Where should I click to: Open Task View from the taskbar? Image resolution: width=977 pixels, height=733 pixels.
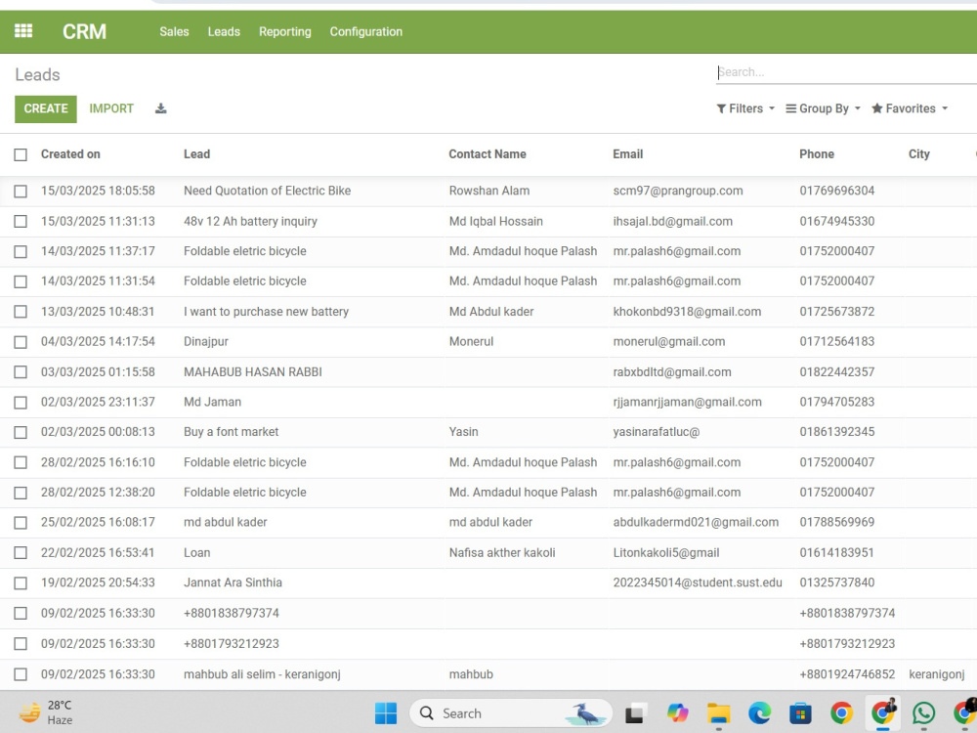[636, 713]
